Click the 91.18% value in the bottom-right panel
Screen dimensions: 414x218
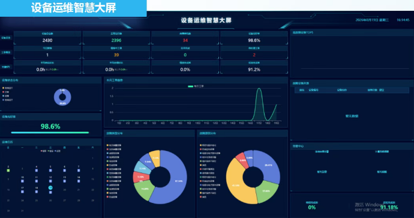click(x=389, y=207)
